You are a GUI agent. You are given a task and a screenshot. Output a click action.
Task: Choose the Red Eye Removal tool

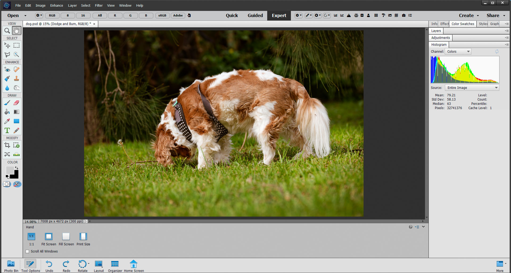pos(7,69)
